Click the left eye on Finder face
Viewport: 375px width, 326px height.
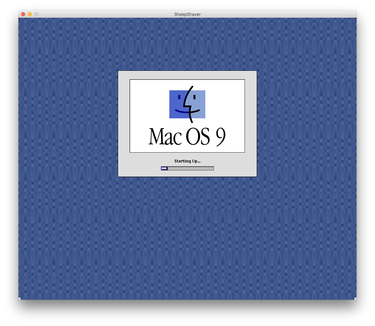pyautogui.click(x=179, y=97)
